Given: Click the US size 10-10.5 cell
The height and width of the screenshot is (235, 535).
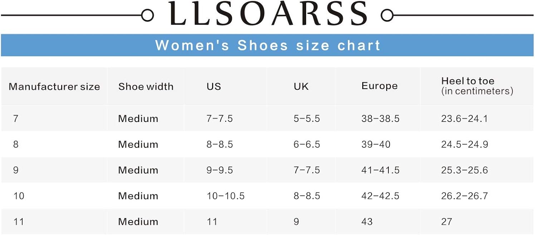Looking at the screenshot, I should (x=226, y=196).
